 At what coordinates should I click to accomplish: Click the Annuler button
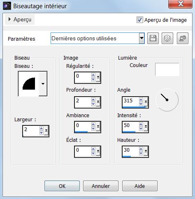point(101,186)
